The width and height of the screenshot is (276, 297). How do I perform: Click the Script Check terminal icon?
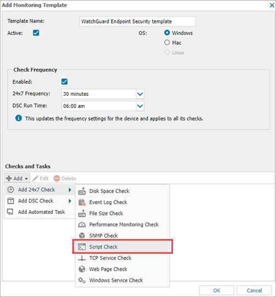point(82,247)
